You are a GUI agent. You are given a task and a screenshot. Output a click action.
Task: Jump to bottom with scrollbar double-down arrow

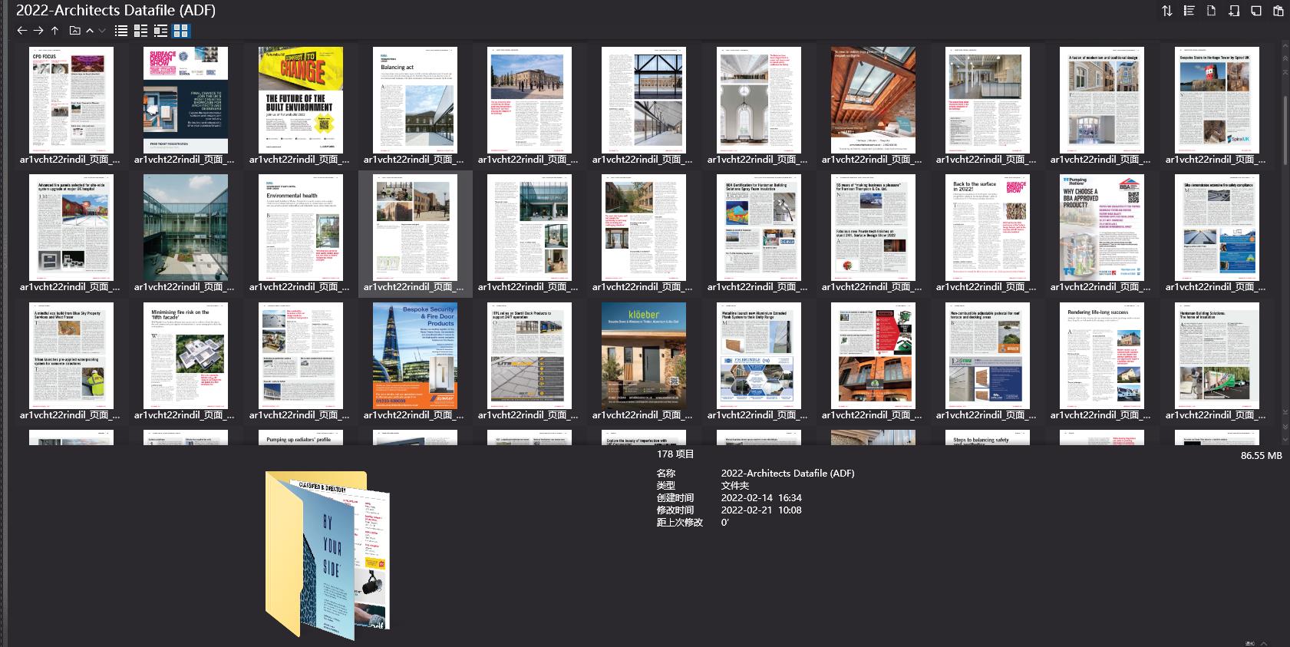pyautogui.click(x=1285, y=425)
